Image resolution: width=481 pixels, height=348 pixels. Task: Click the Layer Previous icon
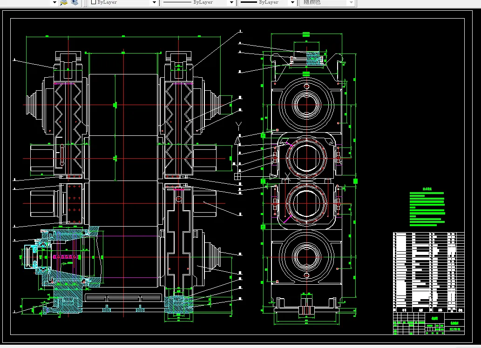tap(74, 3)
